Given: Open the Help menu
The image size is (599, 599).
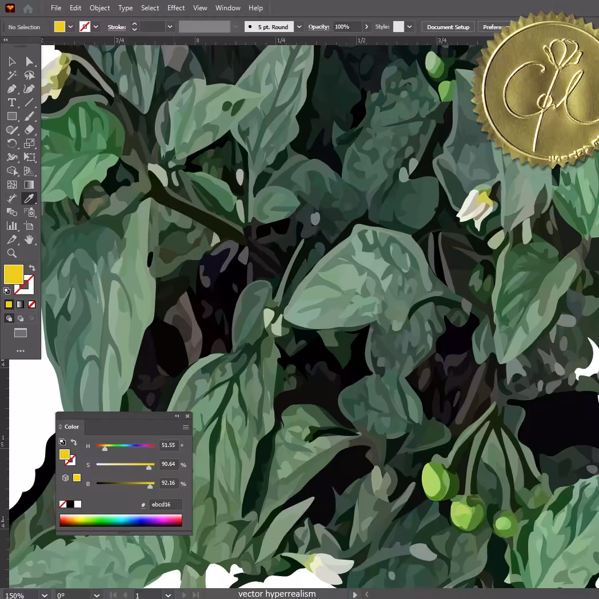Looking at the screenshot, I should tap(255, 8).
